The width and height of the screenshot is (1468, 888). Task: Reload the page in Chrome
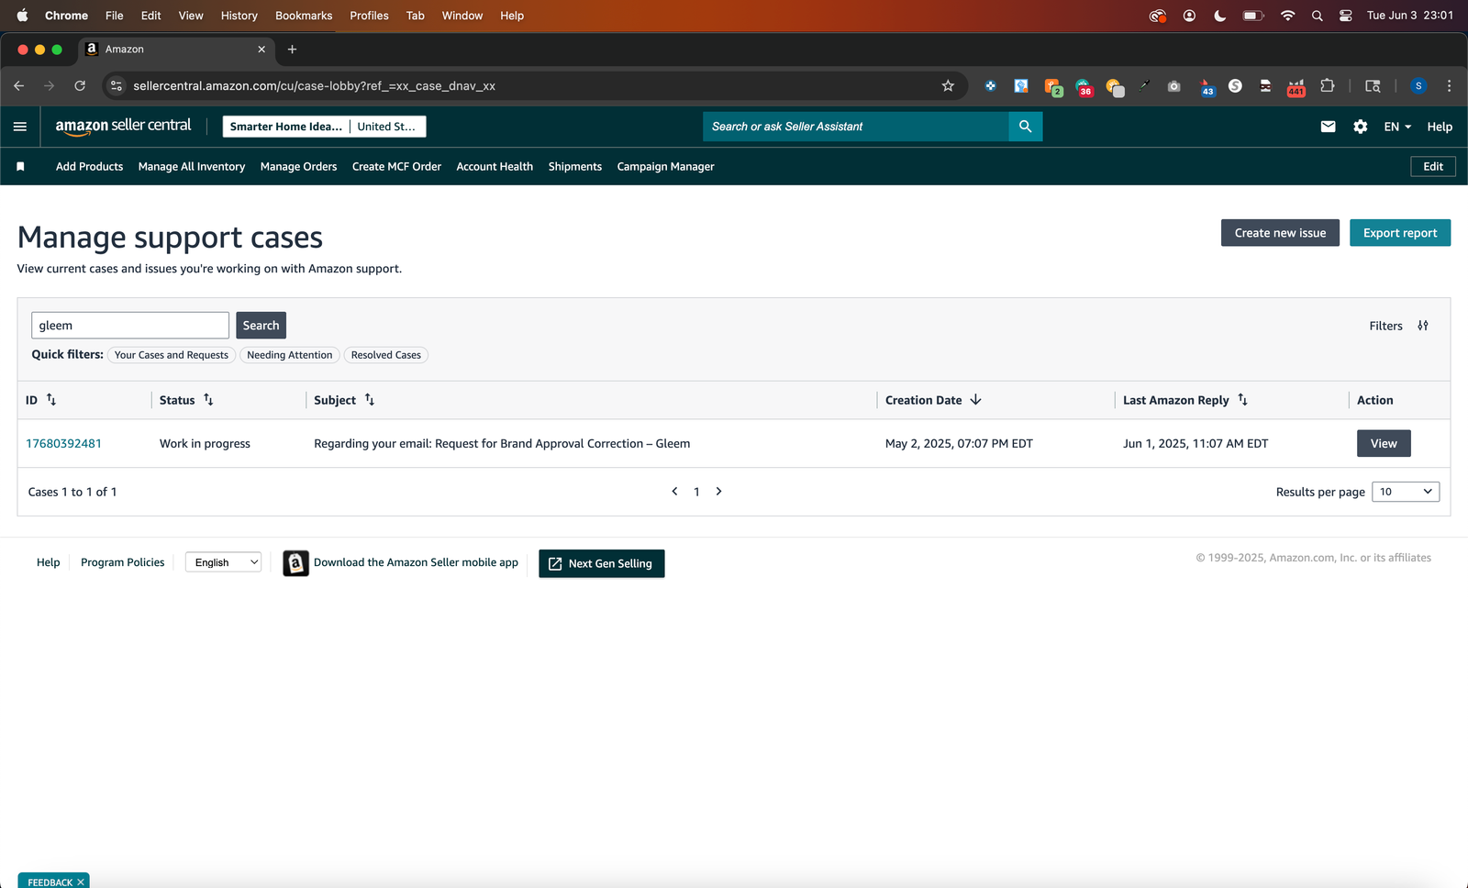80,86
